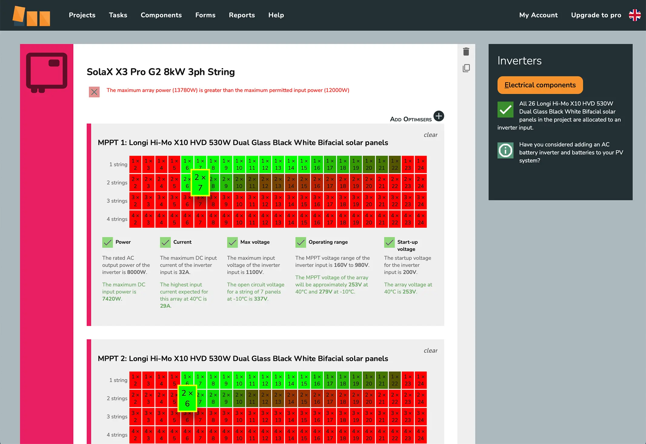646x444 pixels.
Task: Click the 'Have you considered adding an AC battery' text
Action: (x=571, y=152)
